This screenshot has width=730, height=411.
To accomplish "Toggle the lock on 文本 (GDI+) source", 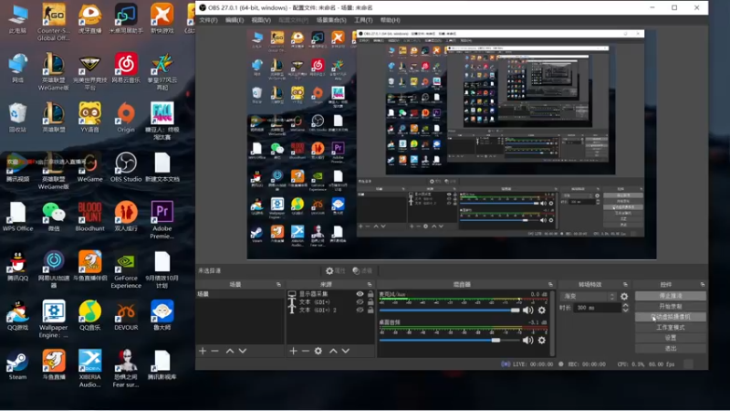I will tap(370, 302).
